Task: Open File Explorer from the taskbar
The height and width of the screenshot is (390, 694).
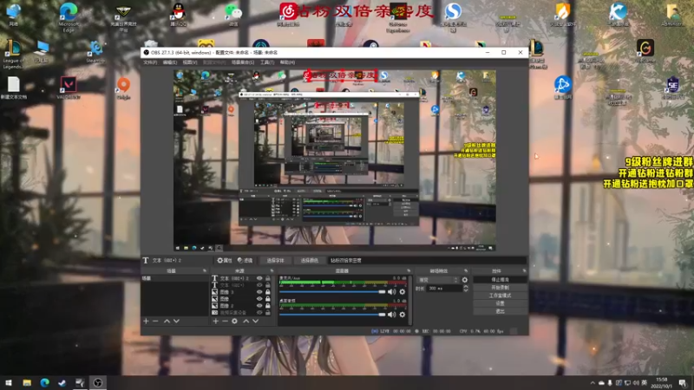Action: click(x=27, y=382)
